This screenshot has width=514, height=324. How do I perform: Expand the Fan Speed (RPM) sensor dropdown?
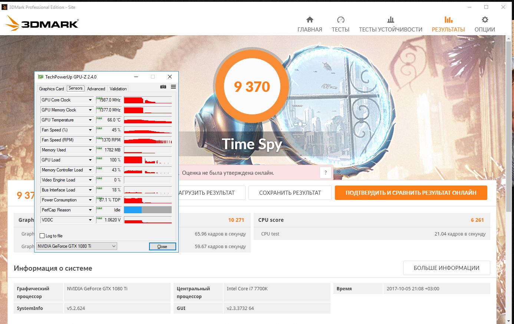90,140
